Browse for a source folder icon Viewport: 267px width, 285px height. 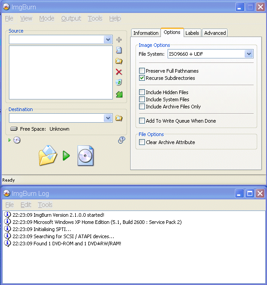click(x=119, y=61)
